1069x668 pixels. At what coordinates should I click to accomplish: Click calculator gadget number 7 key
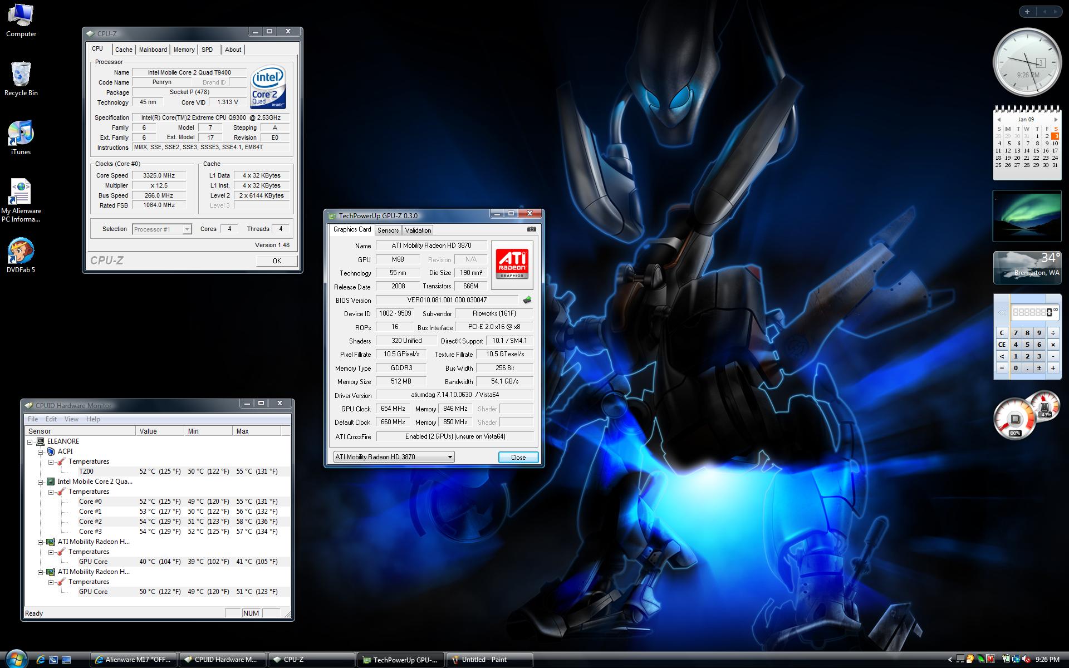1016,333
